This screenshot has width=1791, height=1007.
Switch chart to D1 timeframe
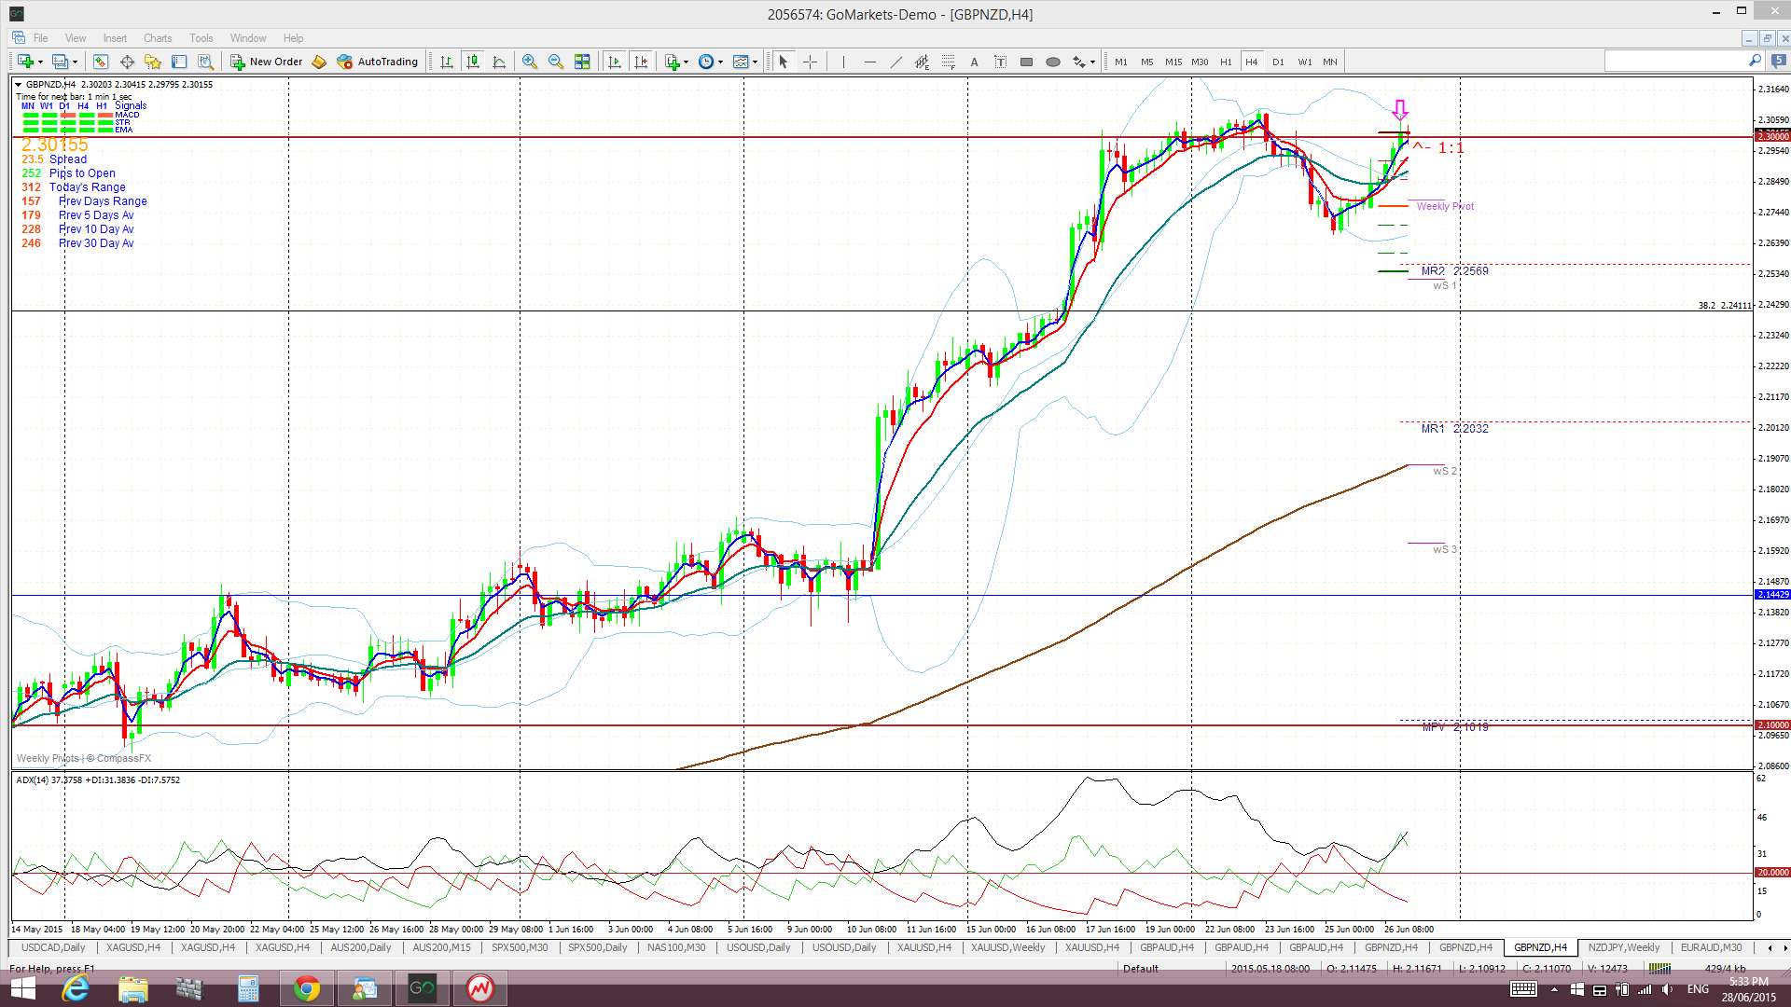click(x=1278, y=62)
